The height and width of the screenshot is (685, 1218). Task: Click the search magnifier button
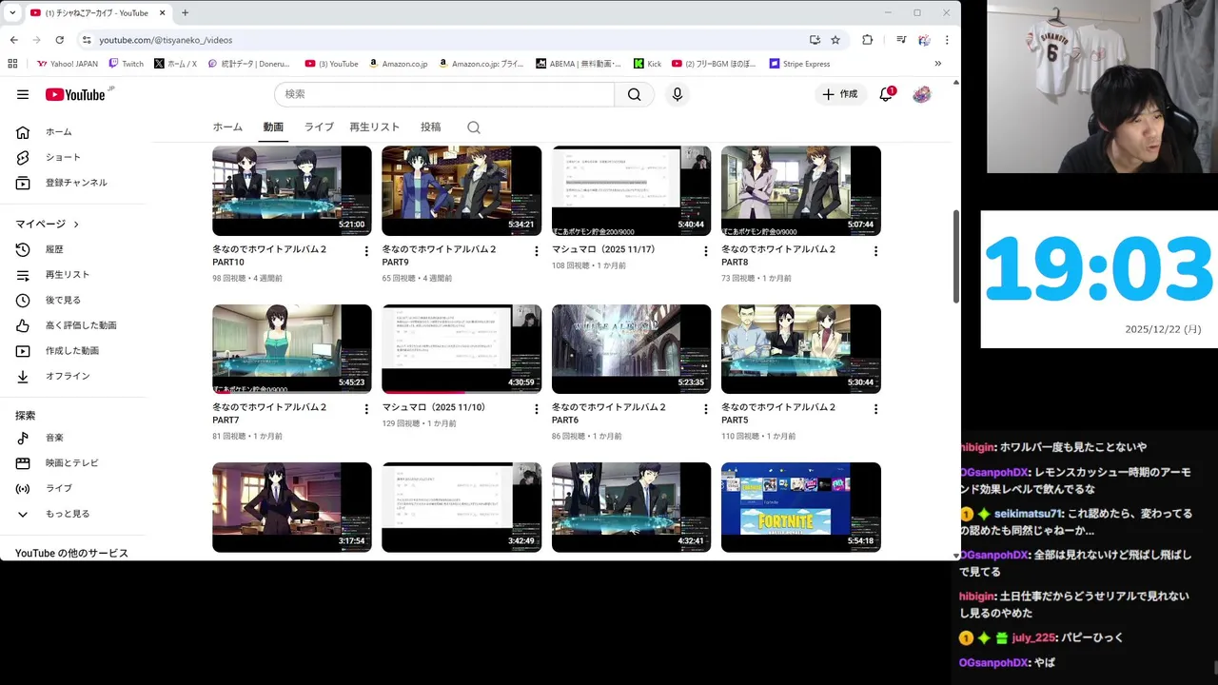[x=634, y=94]
